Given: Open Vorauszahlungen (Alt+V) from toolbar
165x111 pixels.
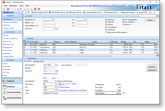Looking at the screenshot, I should click(x=92, y=12).
